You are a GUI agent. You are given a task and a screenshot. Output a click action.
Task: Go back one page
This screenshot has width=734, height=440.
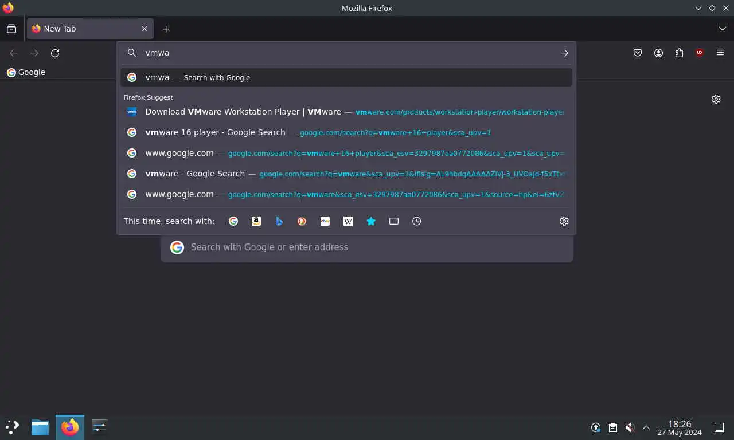[x=14, y=53]
